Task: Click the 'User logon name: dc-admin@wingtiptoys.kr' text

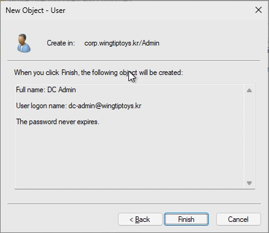Action: coord(79,106)
